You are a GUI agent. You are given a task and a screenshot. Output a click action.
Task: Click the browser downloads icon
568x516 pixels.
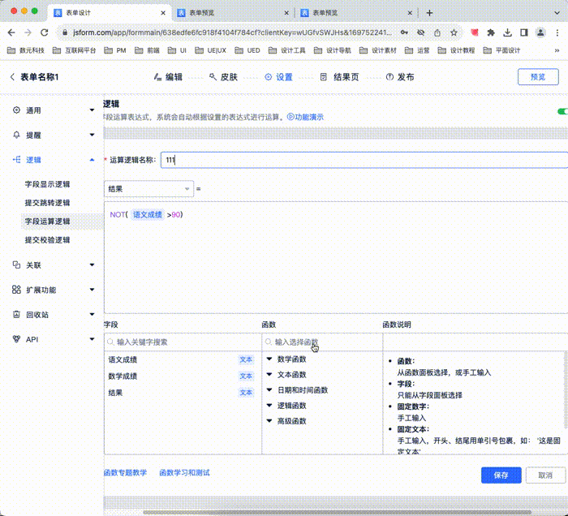coord(507,32)
